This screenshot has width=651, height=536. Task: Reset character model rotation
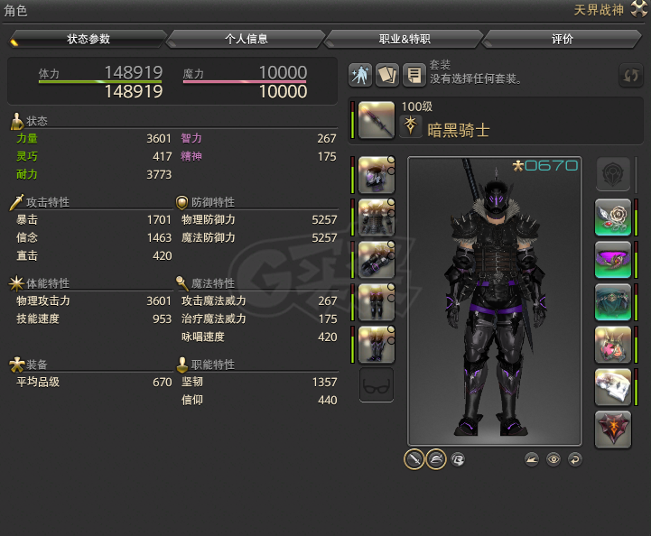[574, 459]
